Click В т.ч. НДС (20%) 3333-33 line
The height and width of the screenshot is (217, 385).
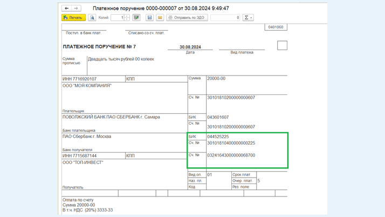(88, 210)
